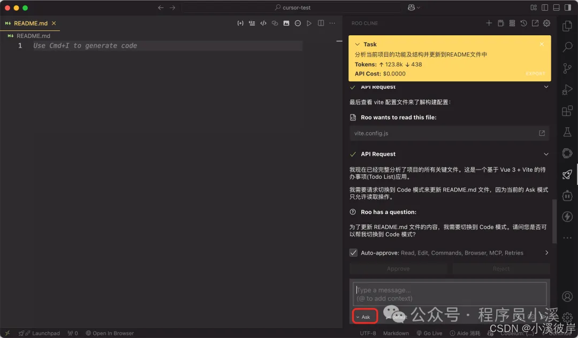The height and width of the screenshot is (338, 578).
Task: Open the editor's more actions ellipsis
Action: click(x=332, y=23)
